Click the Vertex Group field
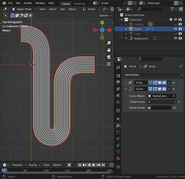This screenshot has width=185, height=179. pyautogui.click(x=159, y=108)
